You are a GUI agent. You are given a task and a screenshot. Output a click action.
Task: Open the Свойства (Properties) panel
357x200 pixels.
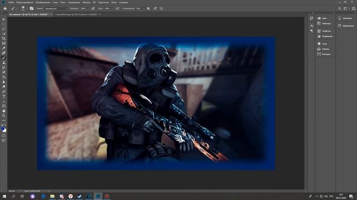324,31
